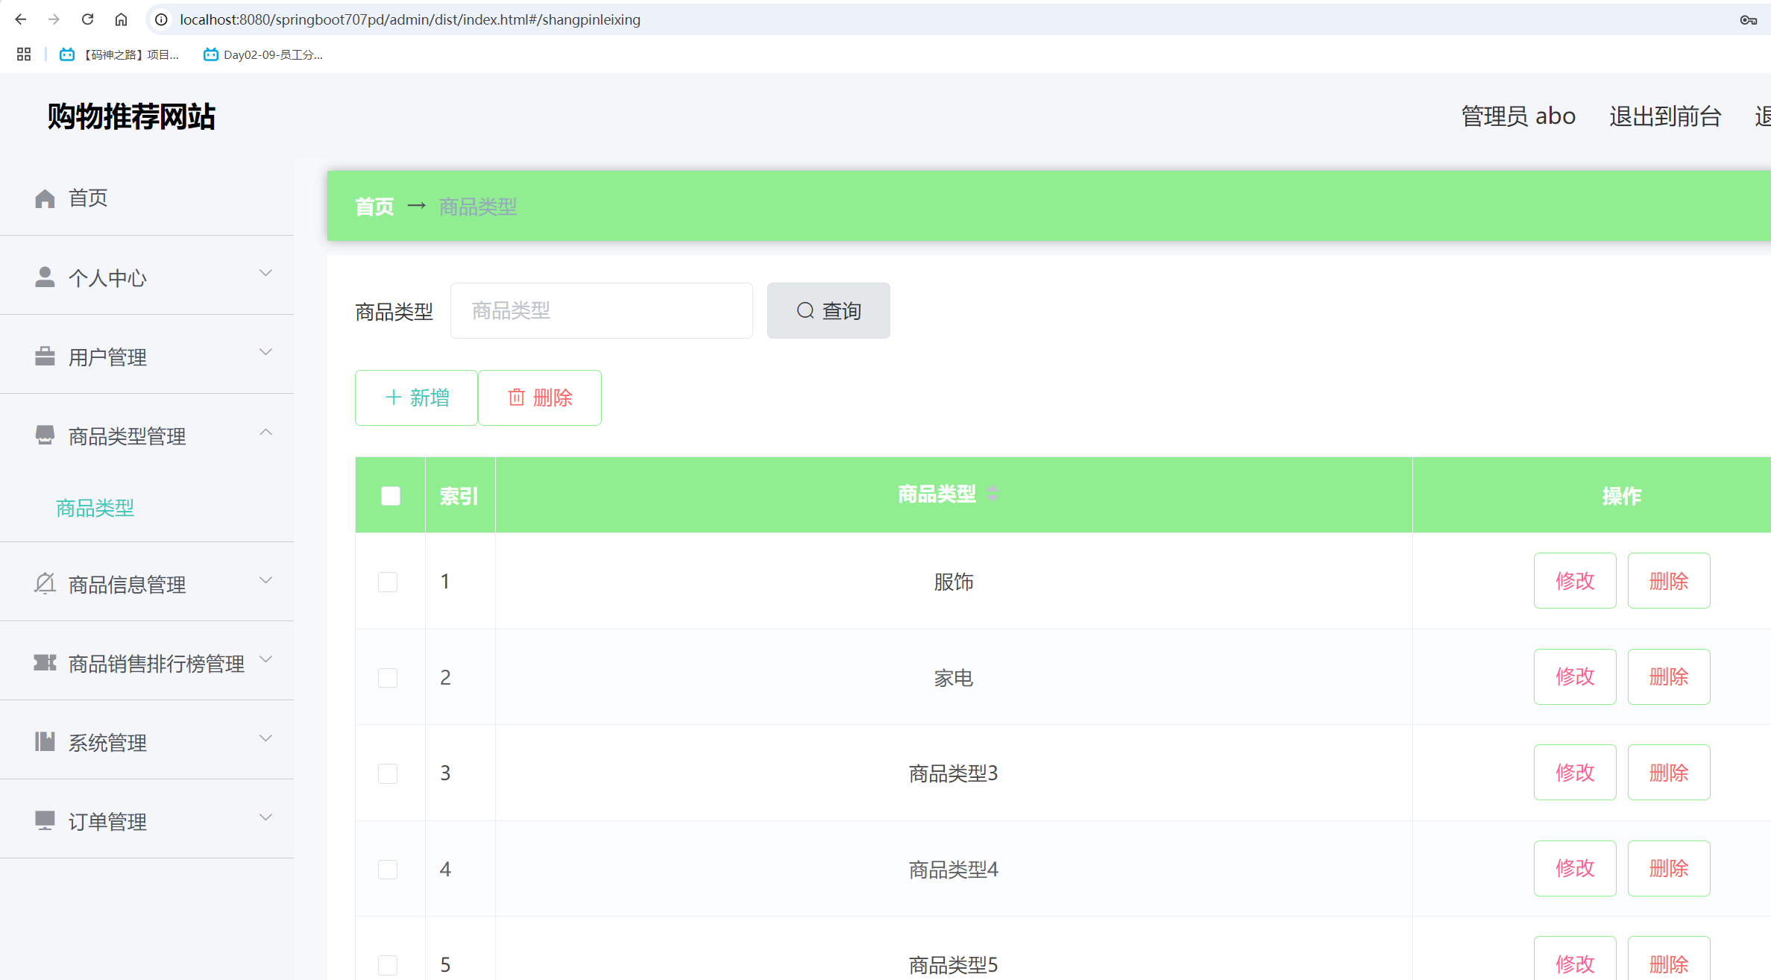Reload the page with browser refresh icon

click(x=87, y=19)
